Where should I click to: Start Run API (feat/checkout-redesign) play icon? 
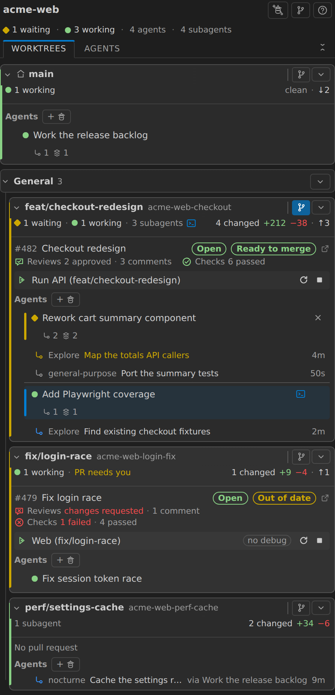point(22,280)
